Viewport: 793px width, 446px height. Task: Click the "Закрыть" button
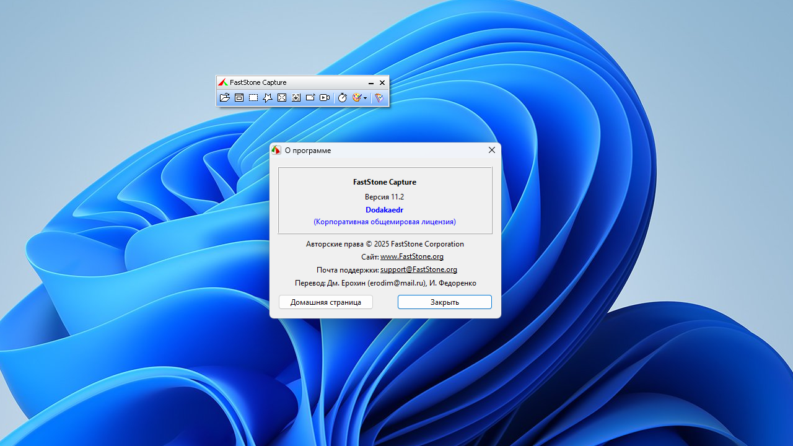point(445,302)
